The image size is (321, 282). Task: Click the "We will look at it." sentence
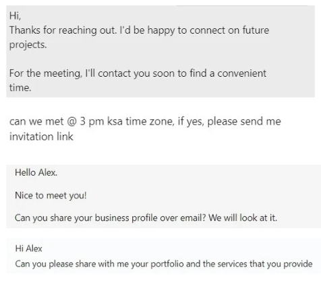click(243, 217)
